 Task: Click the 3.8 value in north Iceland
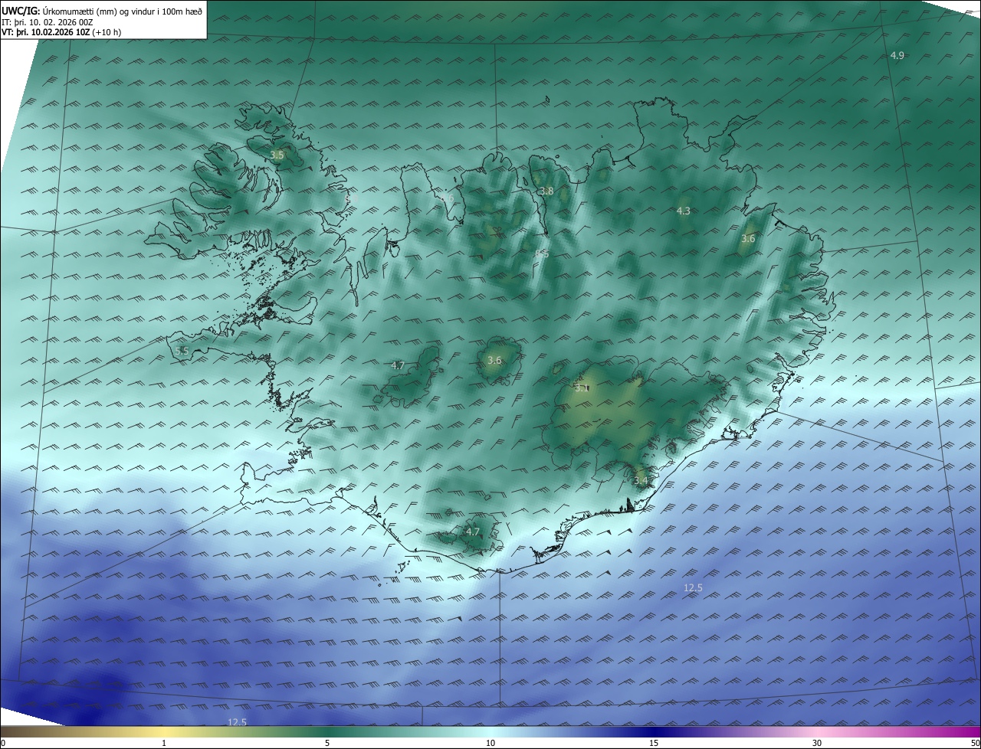[546, 191]
